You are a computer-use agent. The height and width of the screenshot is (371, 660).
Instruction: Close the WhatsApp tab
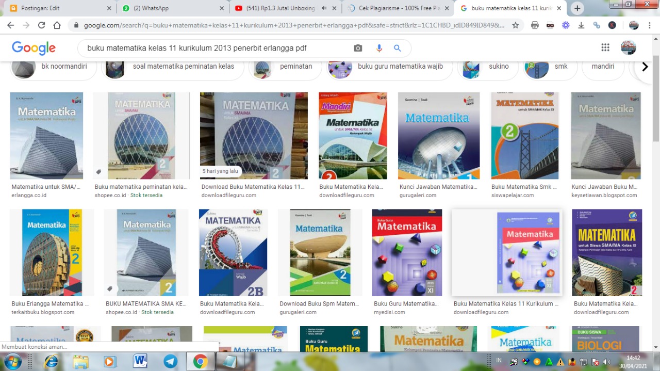click(x=221, y=8)
